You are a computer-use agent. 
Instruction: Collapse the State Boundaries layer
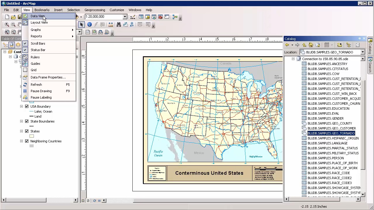21,121
